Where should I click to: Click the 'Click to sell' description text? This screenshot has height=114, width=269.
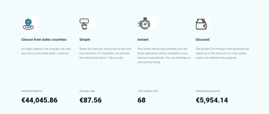tap(105, 53)
